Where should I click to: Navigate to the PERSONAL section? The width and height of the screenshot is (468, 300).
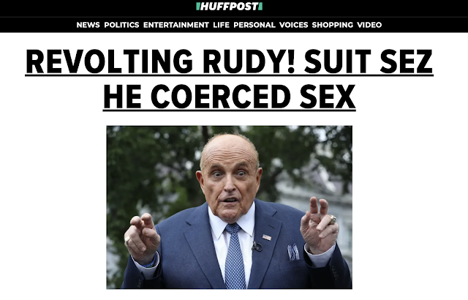click(254, 25)
